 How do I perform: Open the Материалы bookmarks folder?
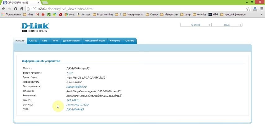click(x=169, y=15)
